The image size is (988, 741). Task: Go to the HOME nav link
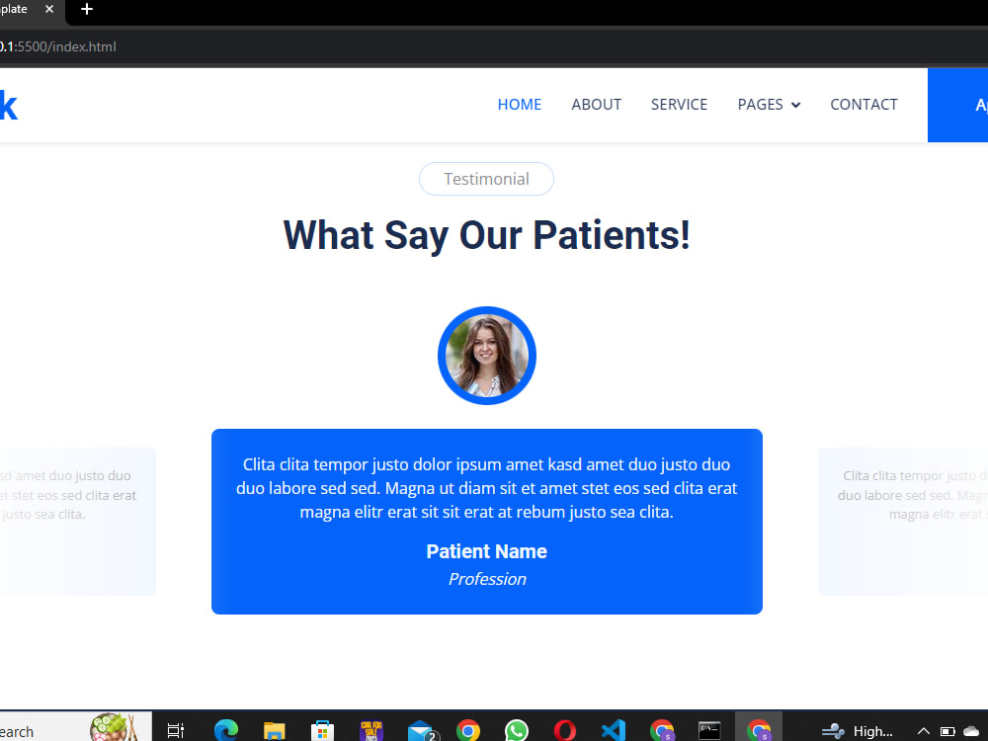pos(520,105)
